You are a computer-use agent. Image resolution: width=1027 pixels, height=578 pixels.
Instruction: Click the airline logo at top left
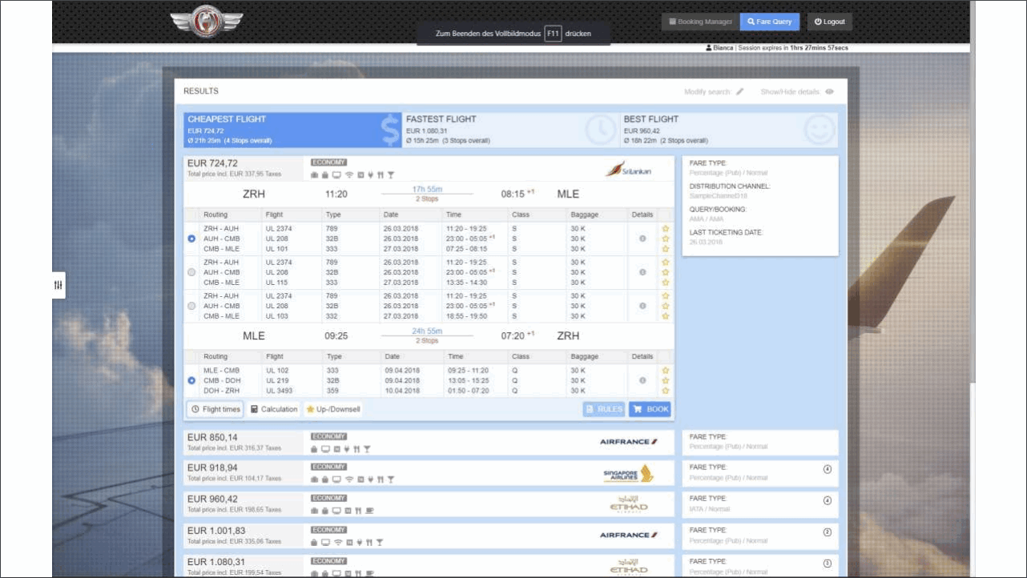pyautogui.click(x=206, y=22)
